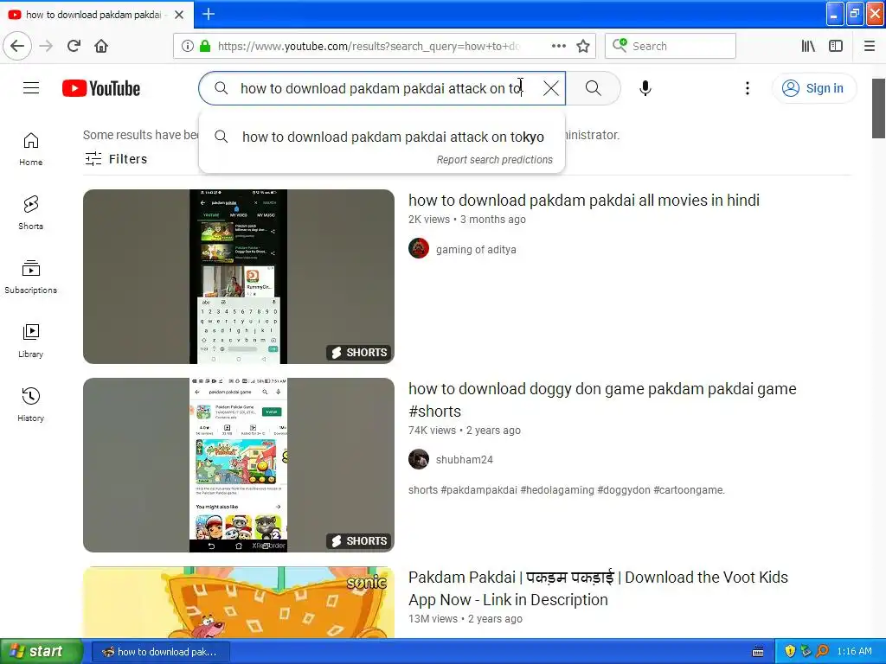
Task: Click the security shield tray icon
Action: [x=790, y=652]
